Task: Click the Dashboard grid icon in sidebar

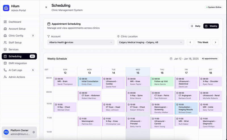Action: (5, 22)
